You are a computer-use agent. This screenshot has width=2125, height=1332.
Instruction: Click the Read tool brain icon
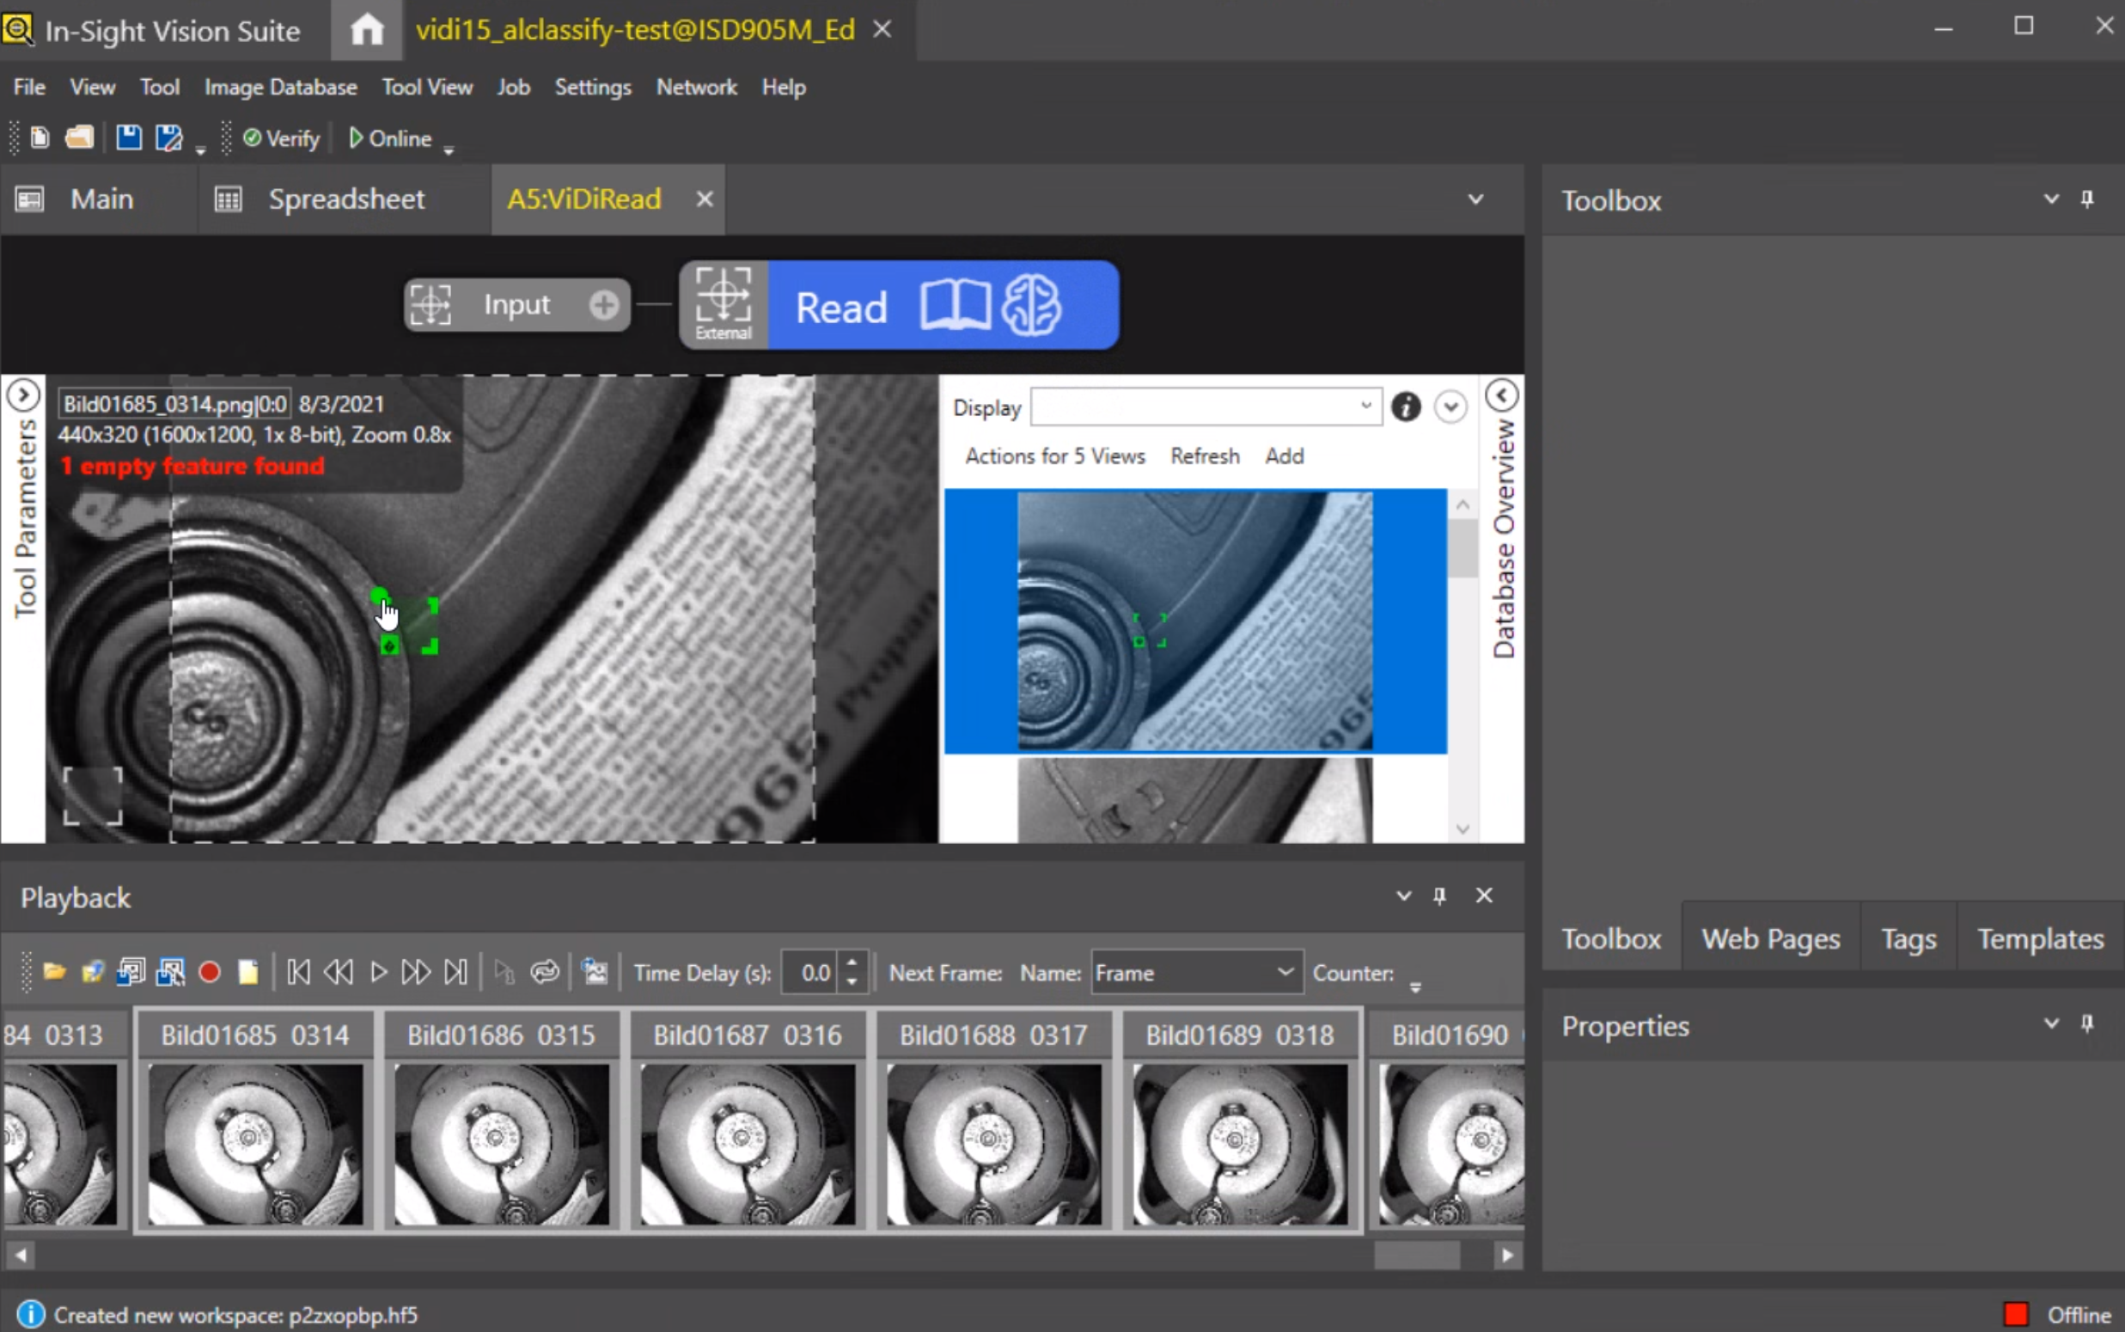point(1031,306)
